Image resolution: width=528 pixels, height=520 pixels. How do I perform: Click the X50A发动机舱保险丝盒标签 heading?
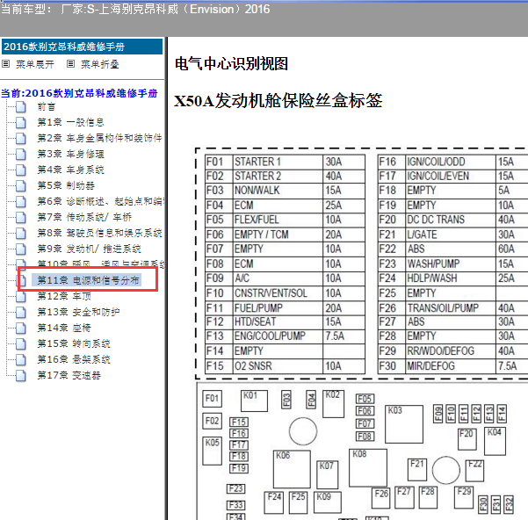[x=278, y=100]
